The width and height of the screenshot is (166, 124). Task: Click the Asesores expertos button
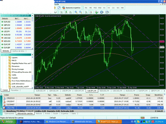(x=71, y=8)
